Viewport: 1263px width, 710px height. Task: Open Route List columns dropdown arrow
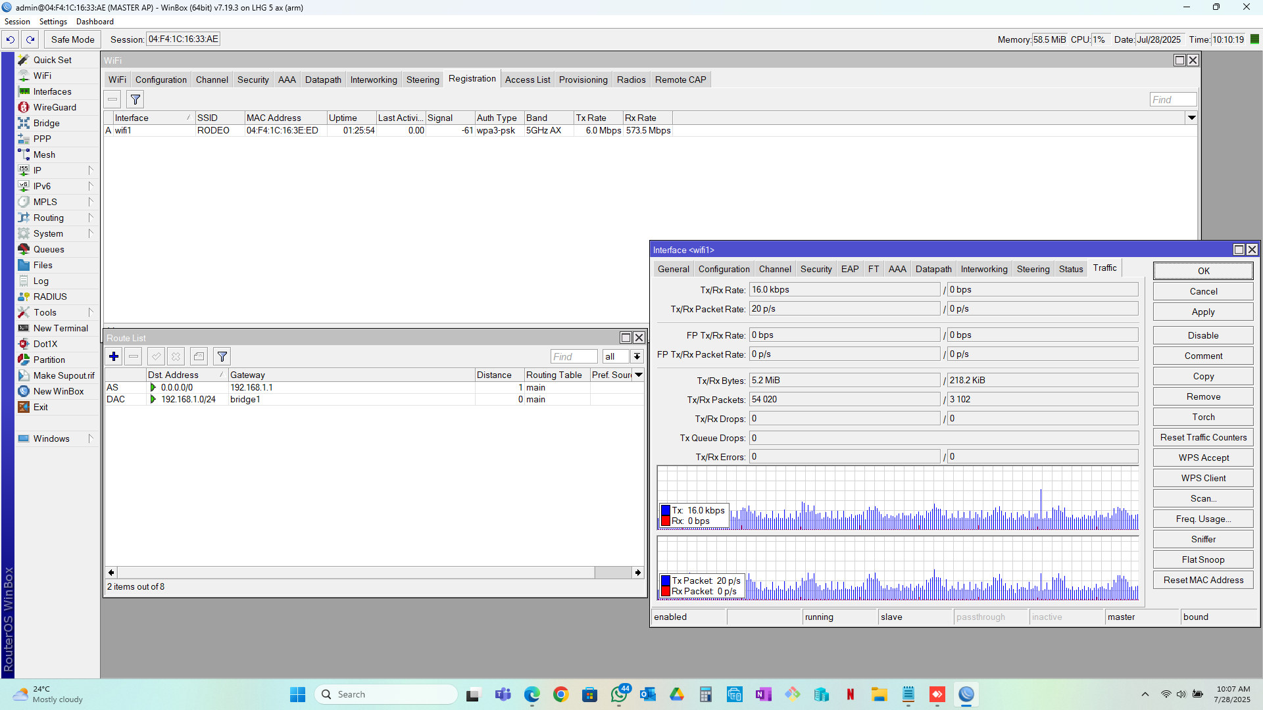[x=638, y=375]
